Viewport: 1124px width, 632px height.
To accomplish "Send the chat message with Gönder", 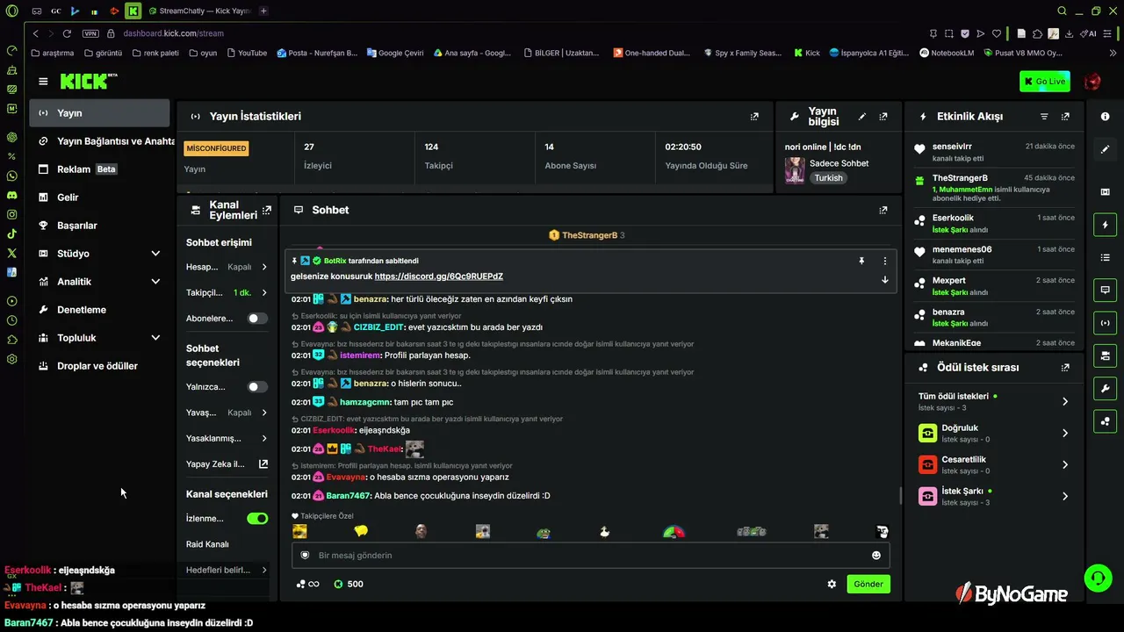I will coord(868,584).
